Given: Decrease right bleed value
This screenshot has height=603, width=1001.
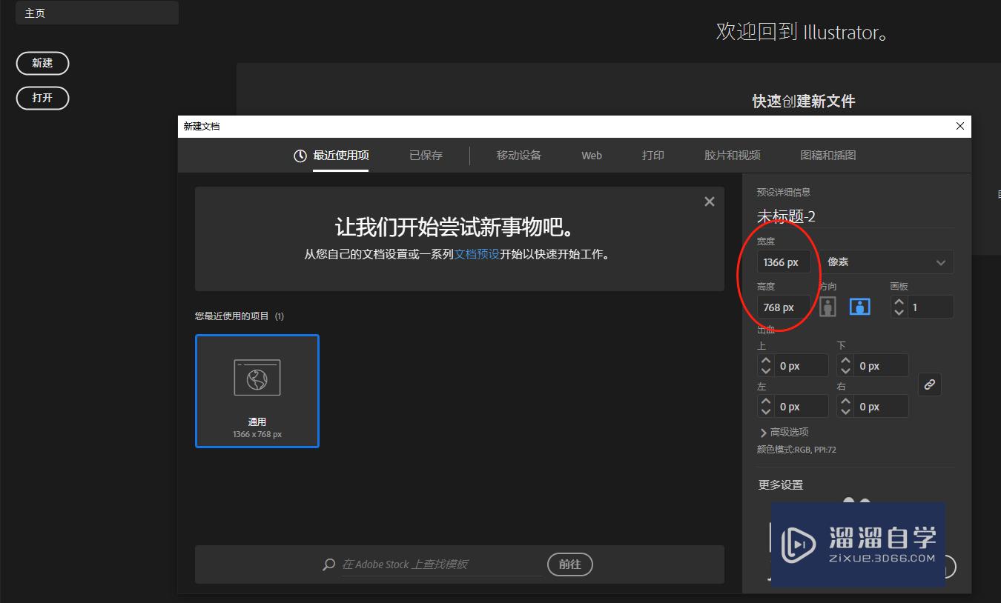Looking at the screenshot, I should (x=845, y=411).
